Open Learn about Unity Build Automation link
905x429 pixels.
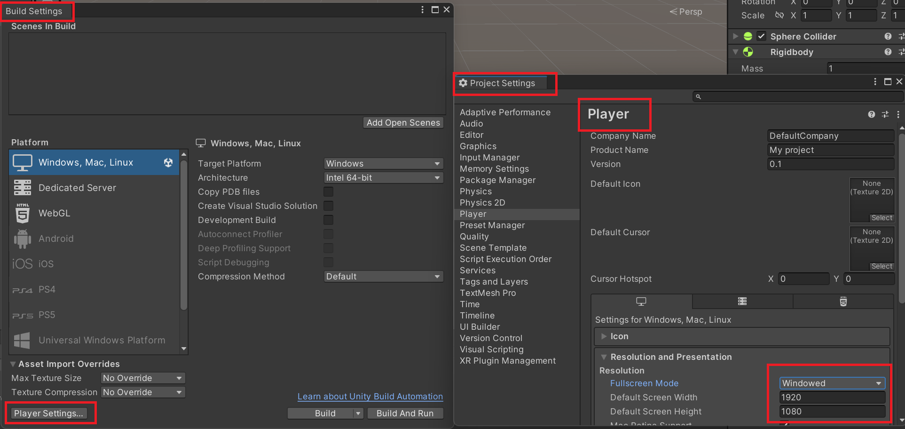pos(370,397)
